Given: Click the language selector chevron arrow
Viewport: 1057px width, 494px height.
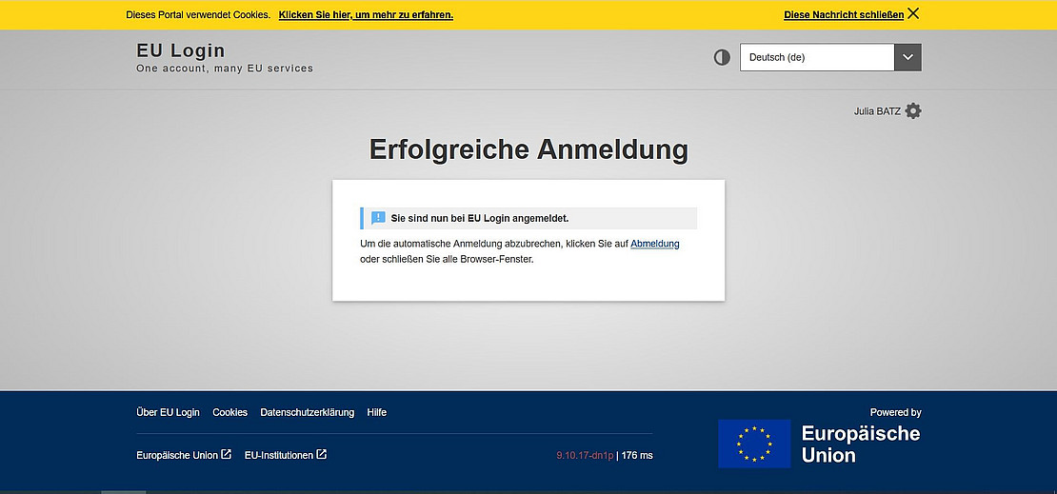Looking at the screenshot, I should click(907, 57).
